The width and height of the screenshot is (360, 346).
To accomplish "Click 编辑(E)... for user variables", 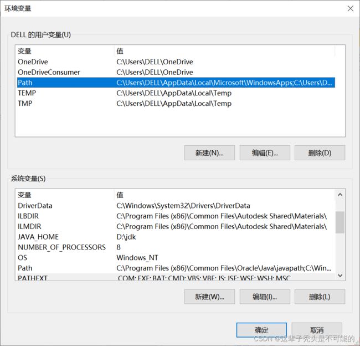I will pos(264,153).
